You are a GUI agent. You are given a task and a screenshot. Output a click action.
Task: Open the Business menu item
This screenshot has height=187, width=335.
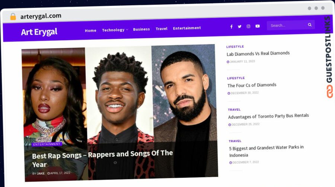click(141, 29)
